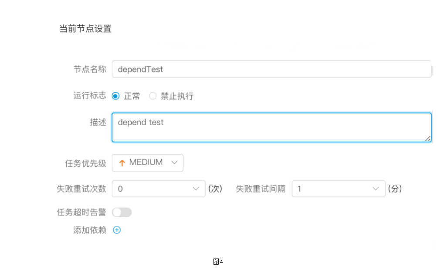Click the orange priority arrow icon
This screenshot has width=444, height=272.
pyautogui.click(x=122, y=163)
